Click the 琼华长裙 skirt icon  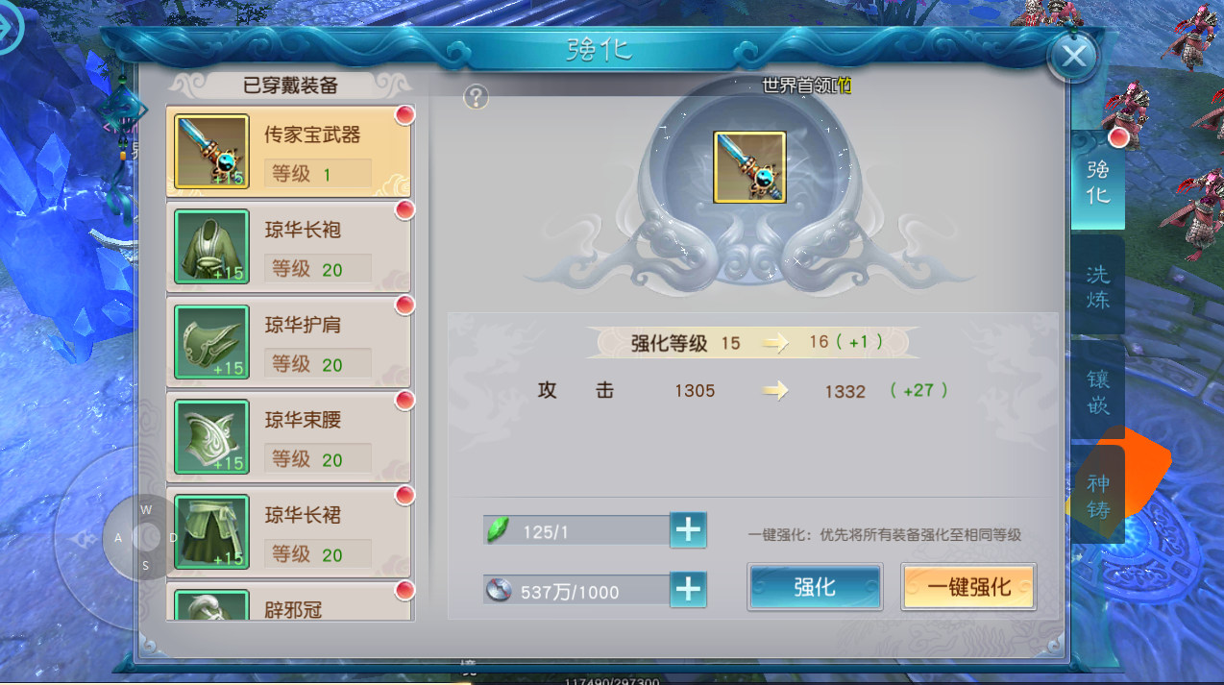(212, 531)
